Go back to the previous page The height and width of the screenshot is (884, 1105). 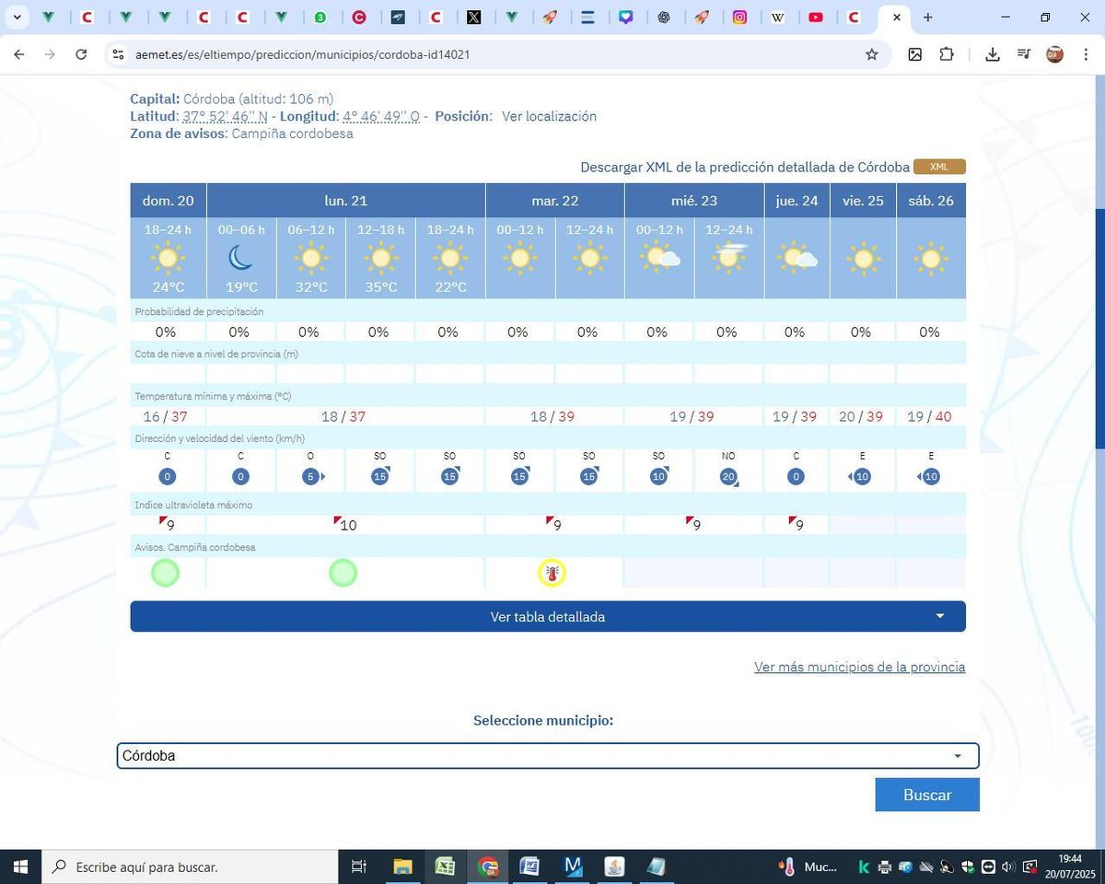pos(19,54)
